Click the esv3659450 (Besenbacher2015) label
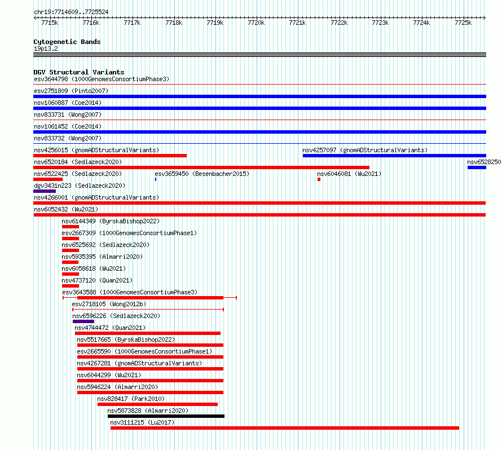 click(202, 174)
